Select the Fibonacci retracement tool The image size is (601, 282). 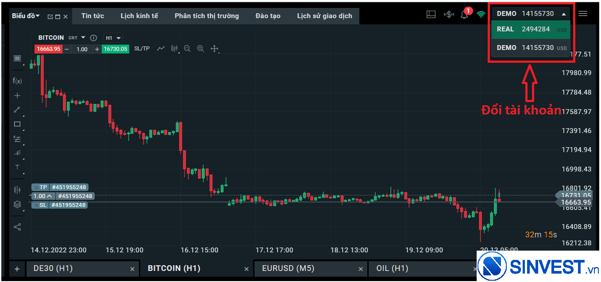point(17,139)
